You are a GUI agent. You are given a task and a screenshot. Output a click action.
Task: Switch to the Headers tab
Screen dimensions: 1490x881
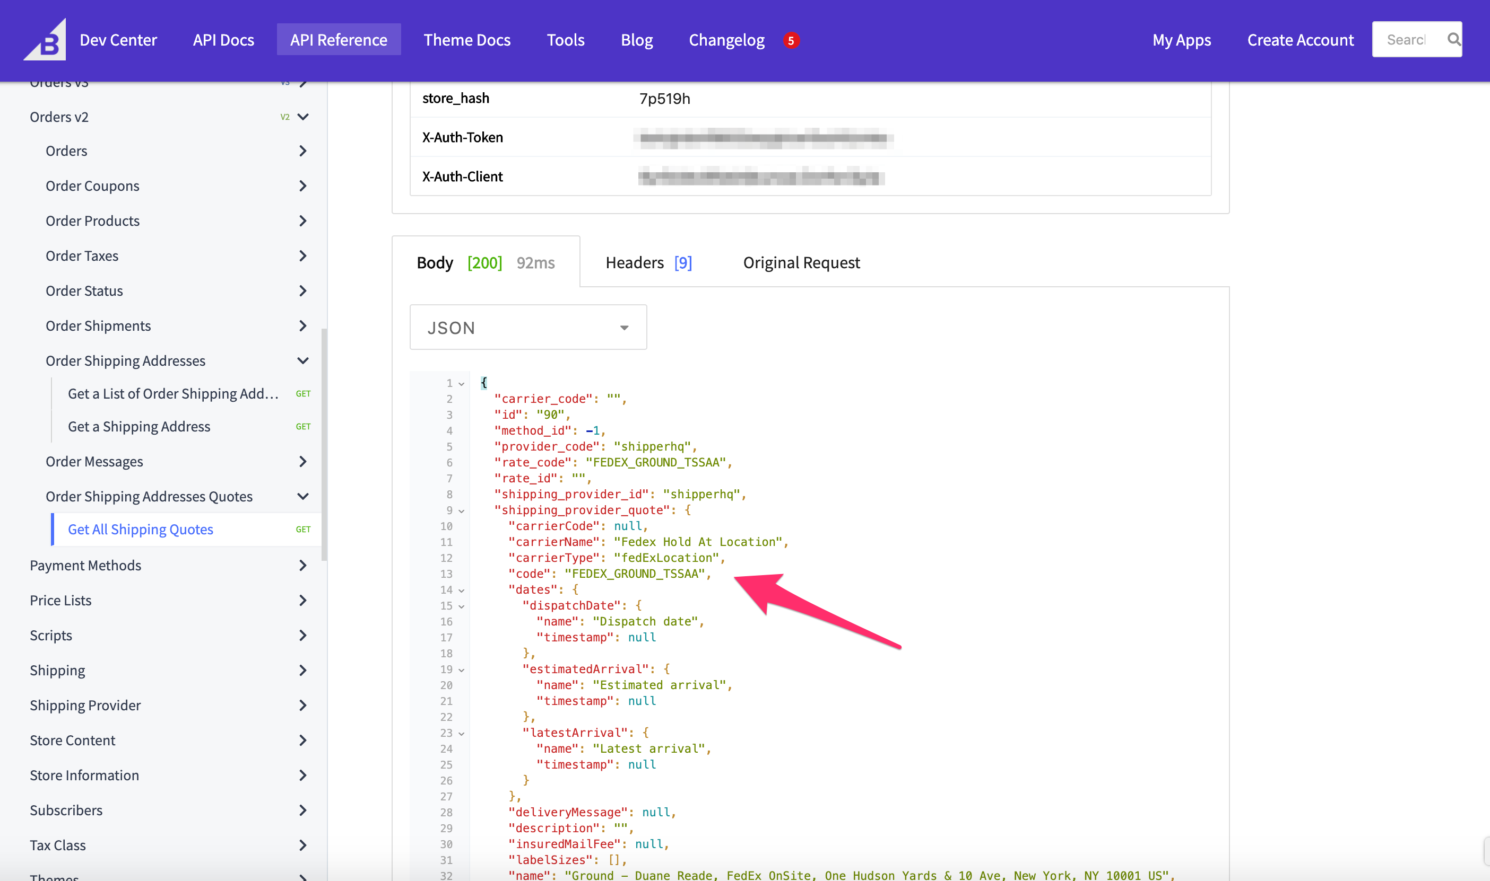648,262
